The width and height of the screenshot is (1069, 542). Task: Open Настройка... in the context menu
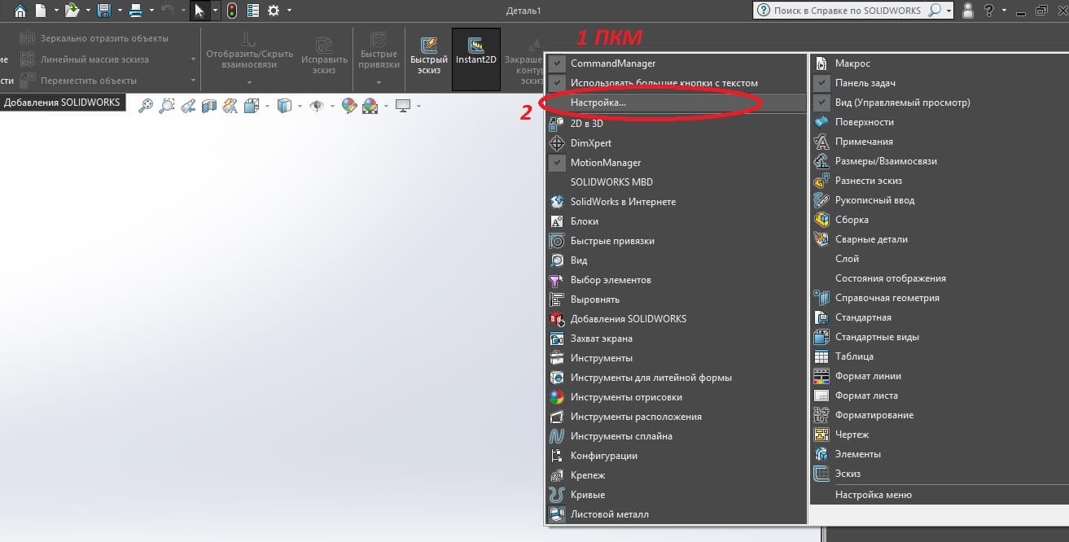[x=677, y=103]
